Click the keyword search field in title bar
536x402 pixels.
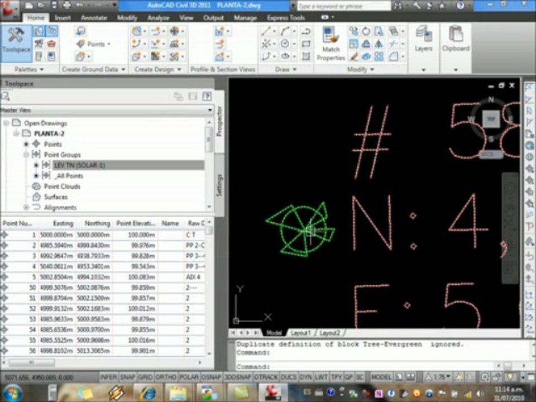point(343,6)
